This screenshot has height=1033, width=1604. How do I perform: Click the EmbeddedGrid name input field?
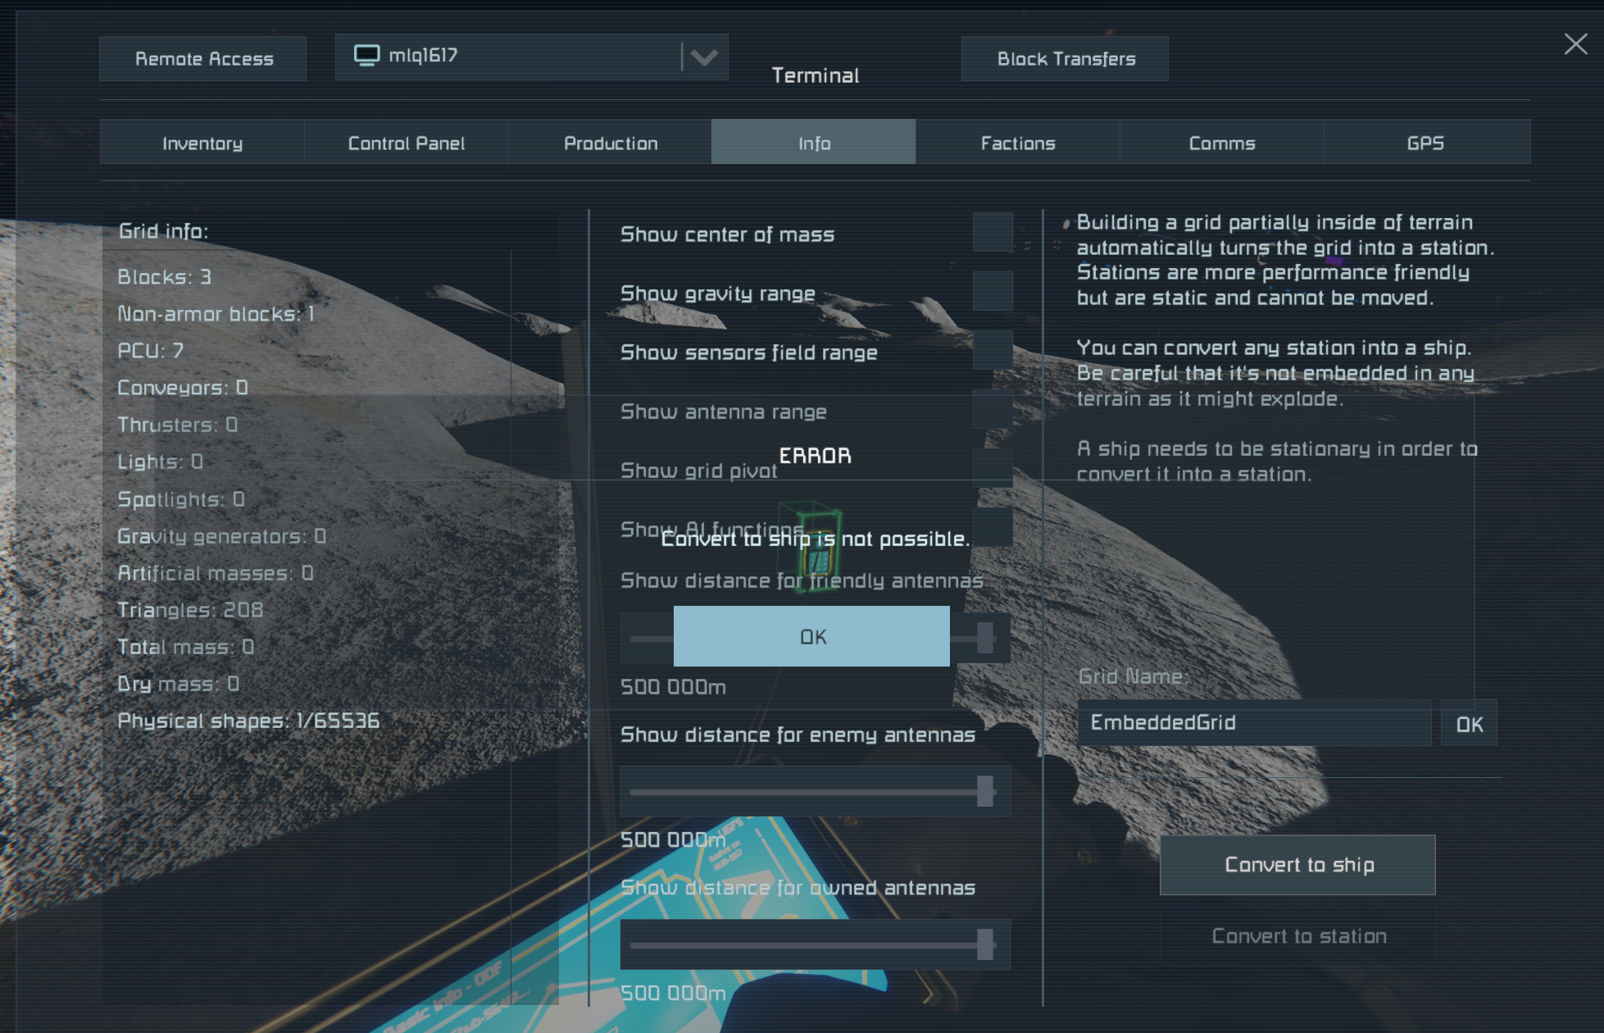(x=1254, y=723)
